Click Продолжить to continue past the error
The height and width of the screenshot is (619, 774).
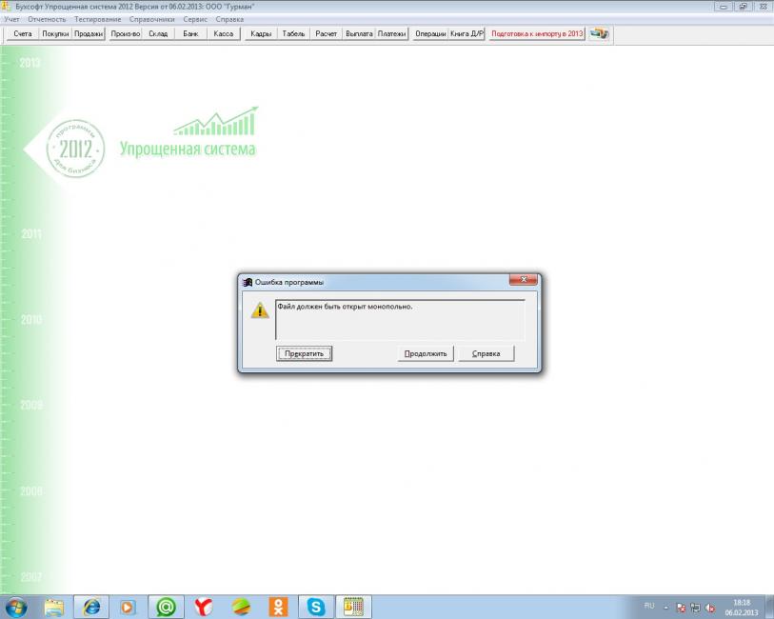click(x=426, y=353)
